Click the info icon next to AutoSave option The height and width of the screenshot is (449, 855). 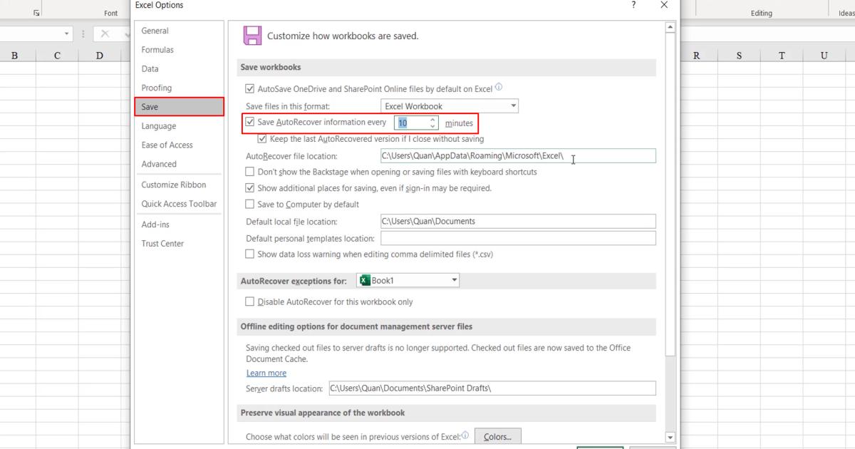[499, 87]
